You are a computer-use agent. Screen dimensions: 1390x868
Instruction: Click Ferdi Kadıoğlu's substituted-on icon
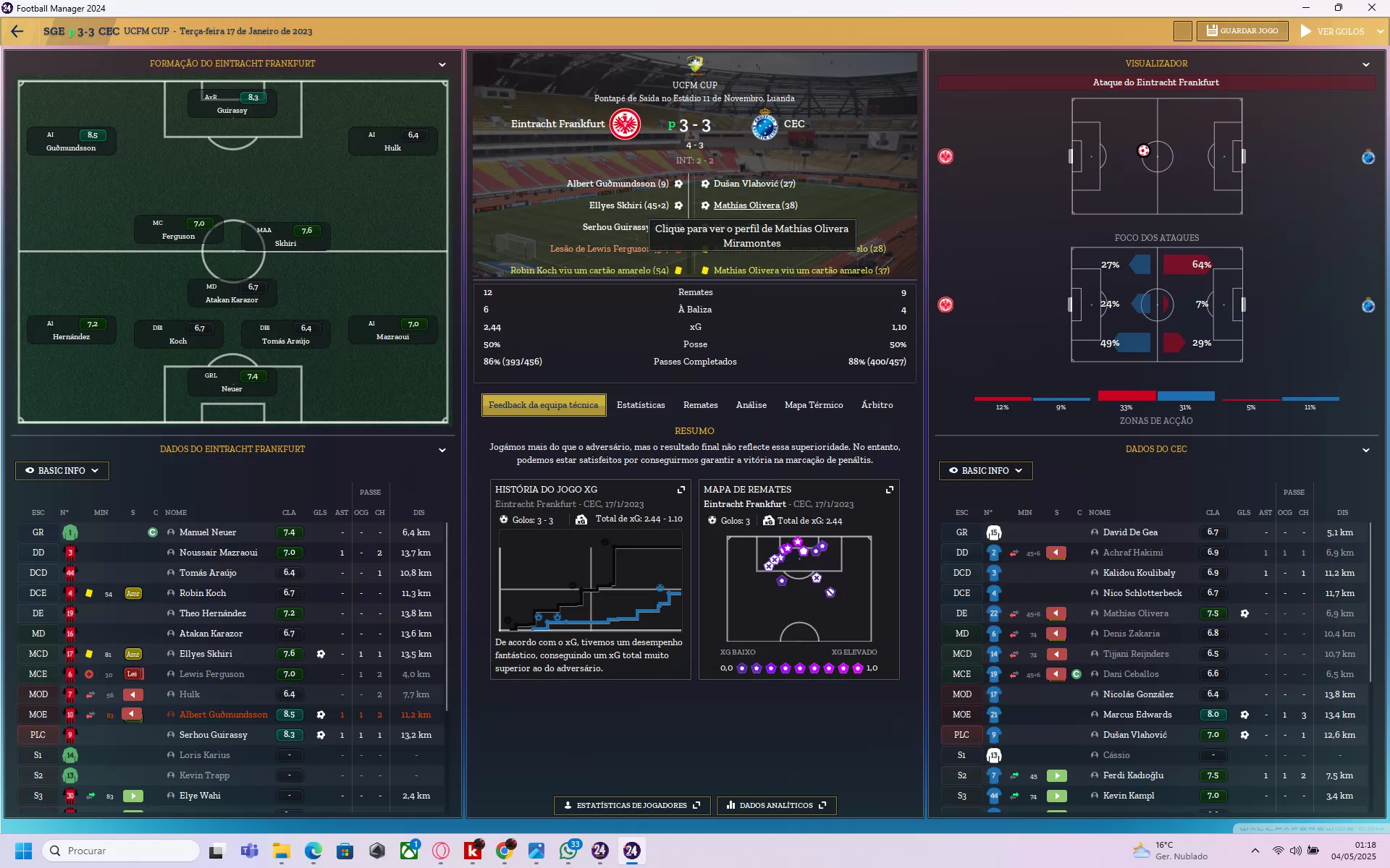1057,775
